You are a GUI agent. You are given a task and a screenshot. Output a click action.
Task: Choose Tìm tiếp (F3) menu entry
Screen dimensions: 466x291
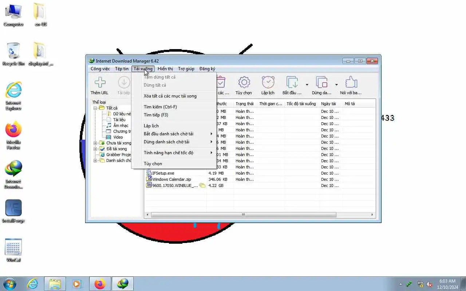(x=174, y=115)
